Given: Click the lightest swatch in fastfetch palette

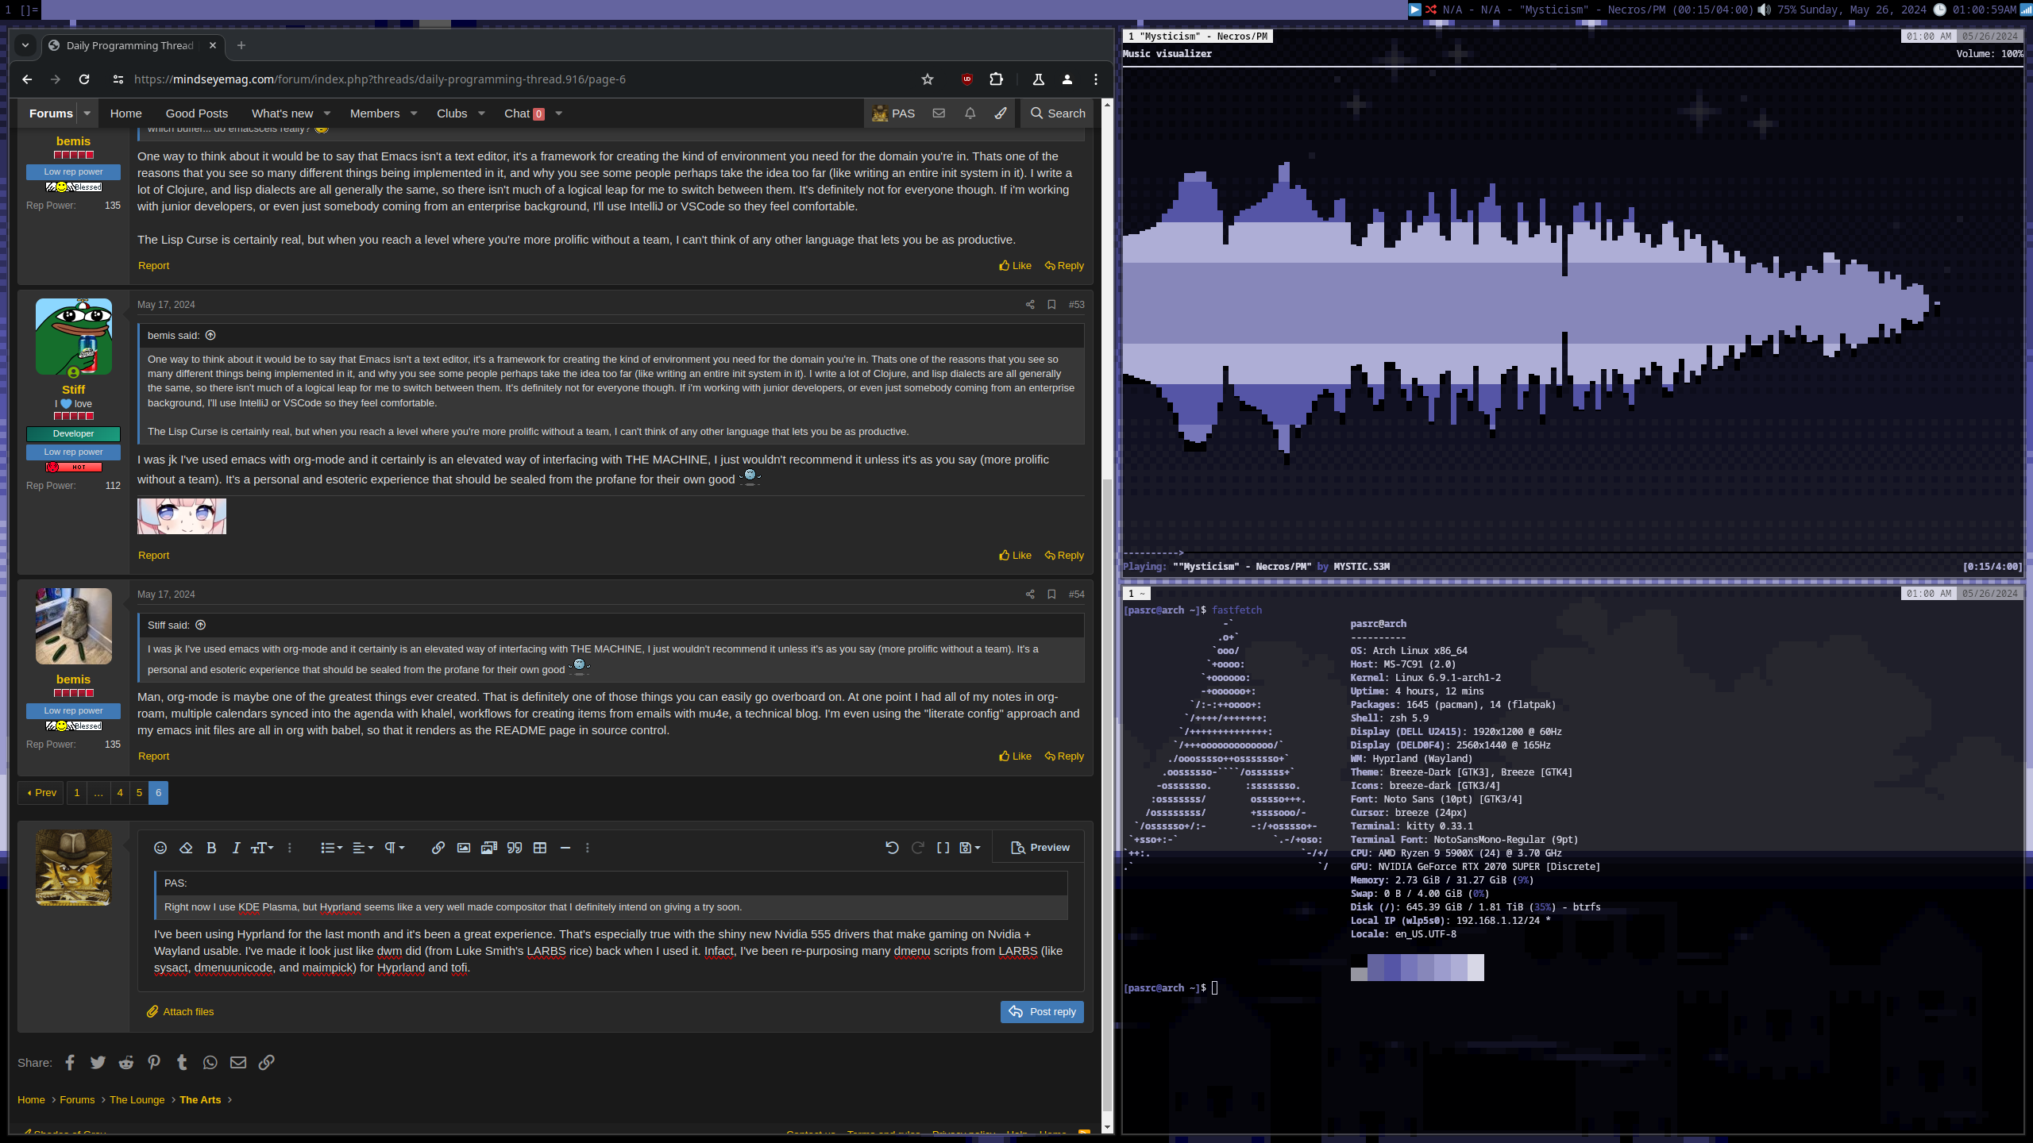Looking at the screenshot, I should (x=1476, y=968).
